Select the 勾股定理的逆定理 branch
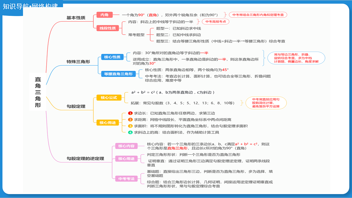This screenshot has height=198, width=352. click(85, 159)
